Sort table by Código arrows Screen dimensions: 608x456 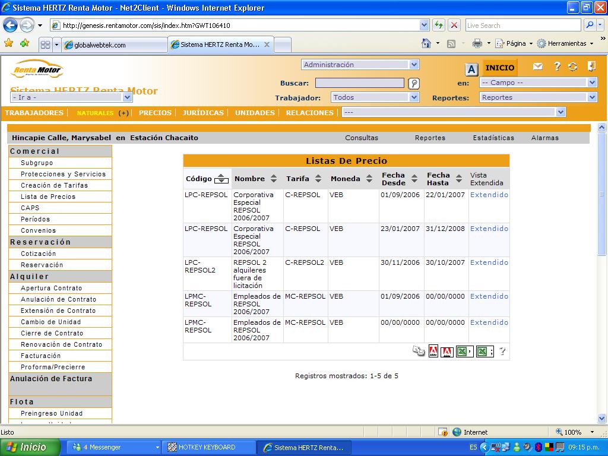(221, 179)
